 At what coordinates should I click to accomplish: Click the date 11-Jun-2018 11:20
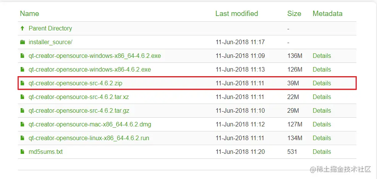(x=240, y=152)
